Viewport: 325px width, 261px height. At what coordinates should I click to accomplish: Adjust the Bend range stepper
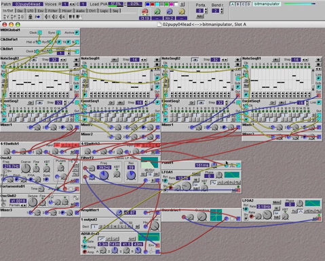point(221,11)
